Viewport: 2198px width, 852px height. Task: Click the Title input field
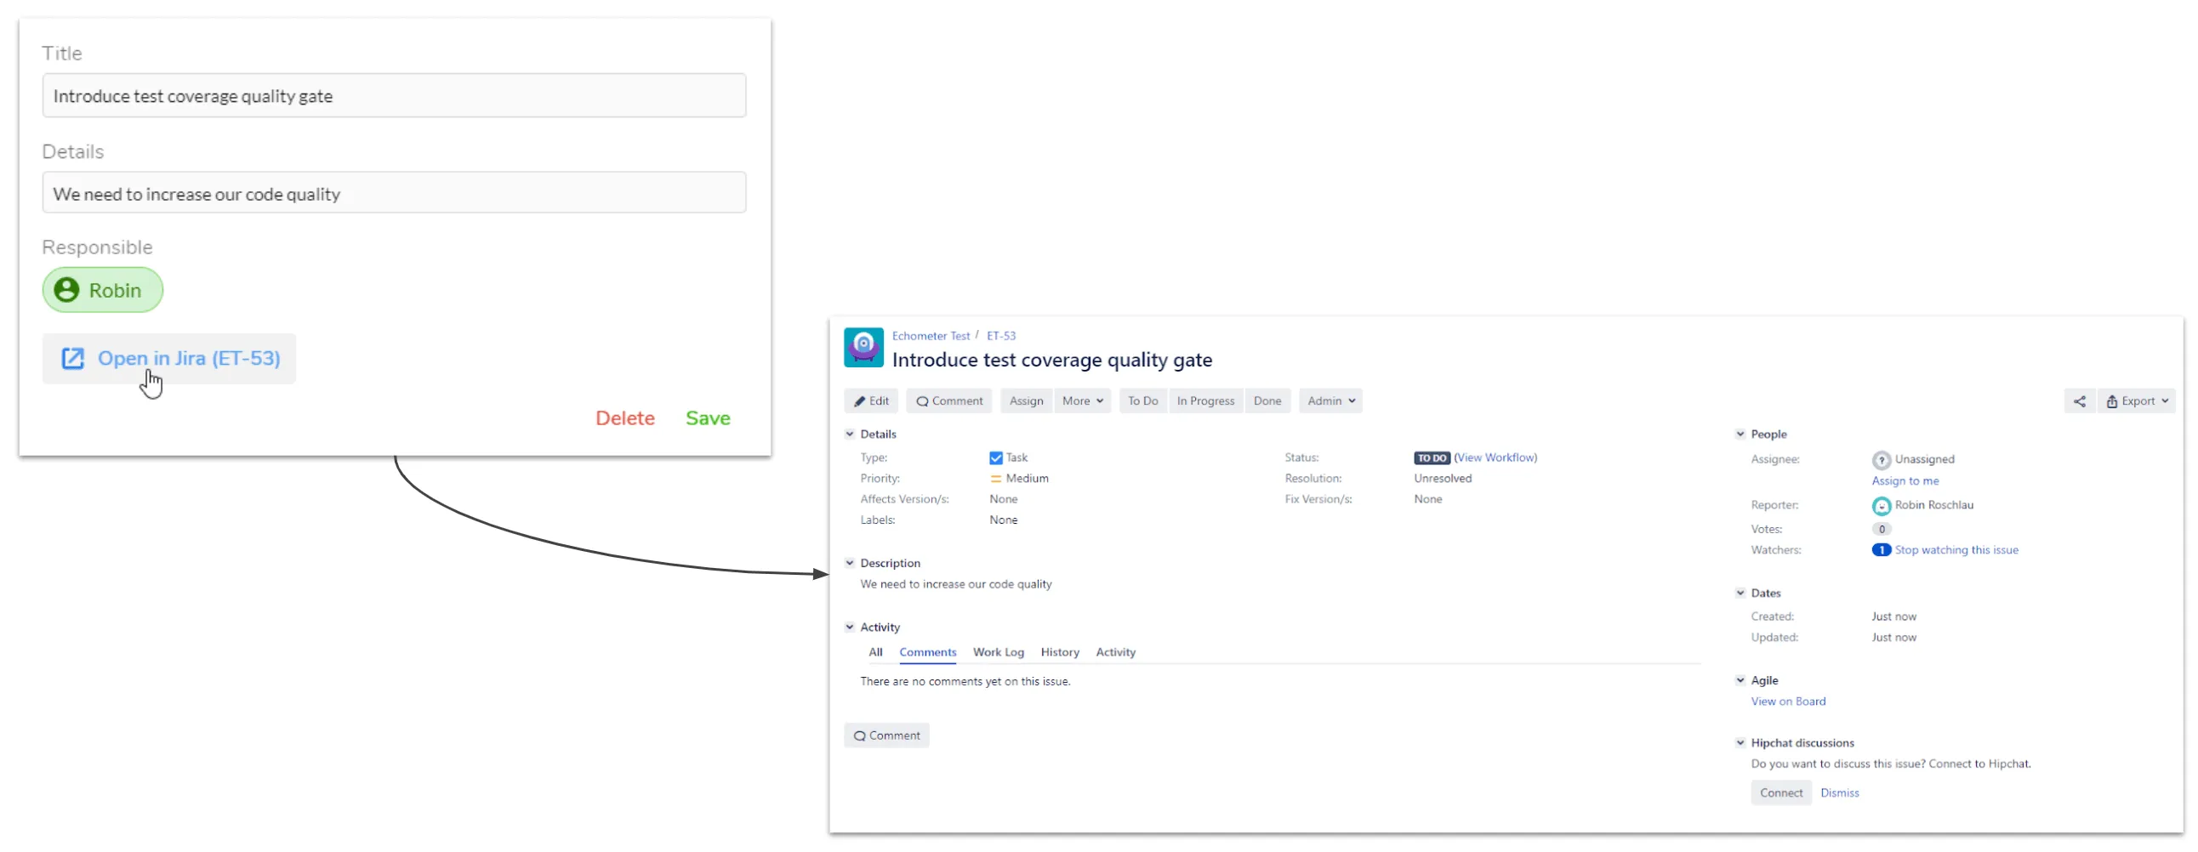tap(394, 95)
